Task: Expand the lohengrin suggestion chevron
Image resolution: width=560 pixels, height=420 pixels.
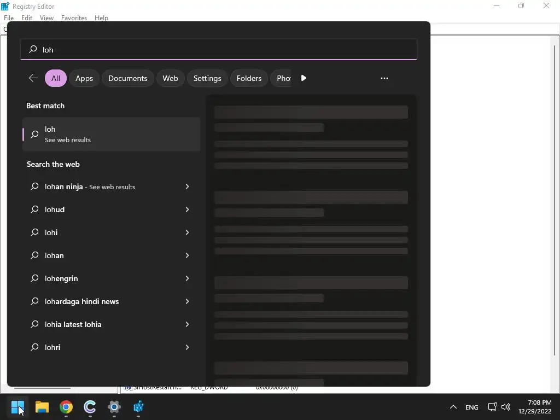Action: click(x=187, y=278)
